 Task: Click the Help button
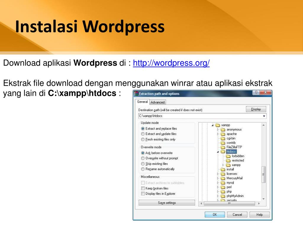point(260,215)
